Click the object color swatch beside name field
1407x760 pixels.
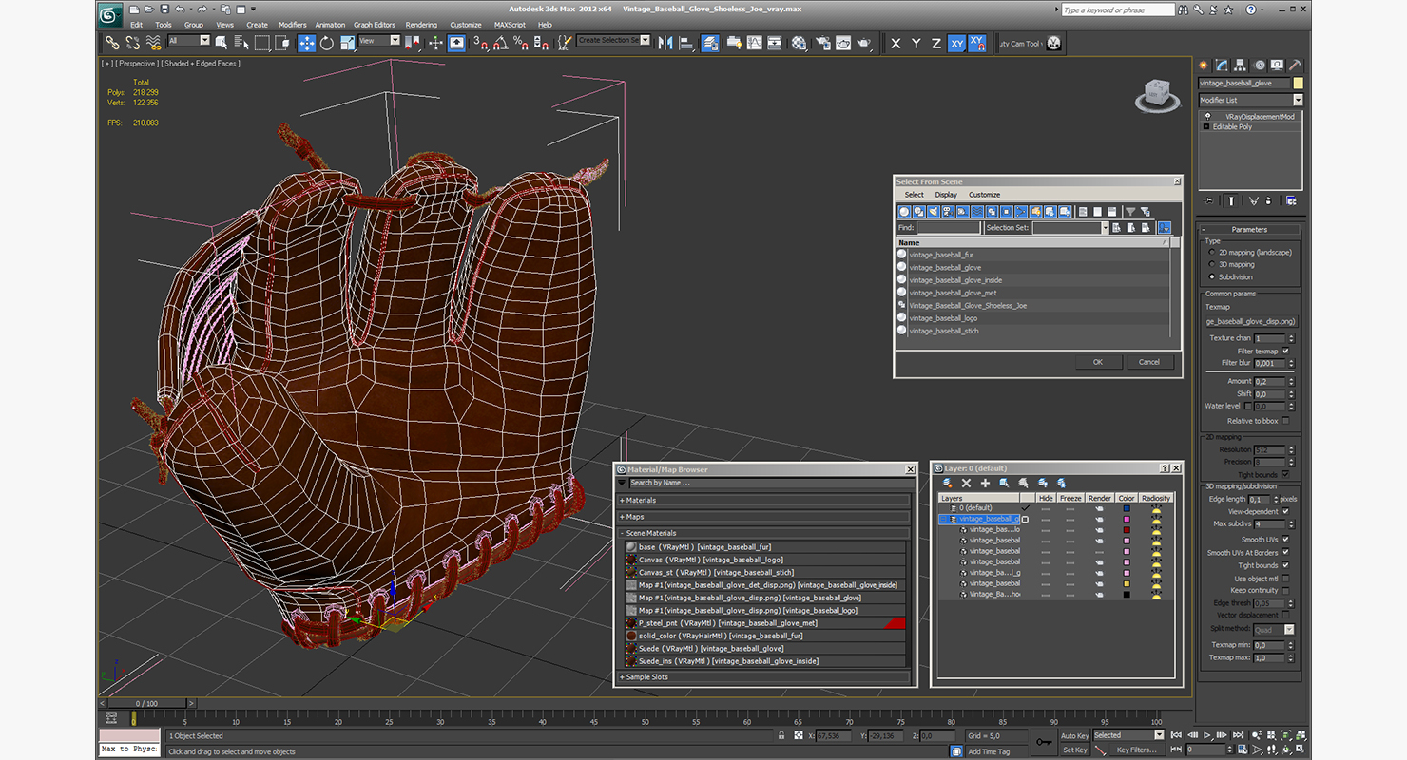click(x=1298, y=84)
